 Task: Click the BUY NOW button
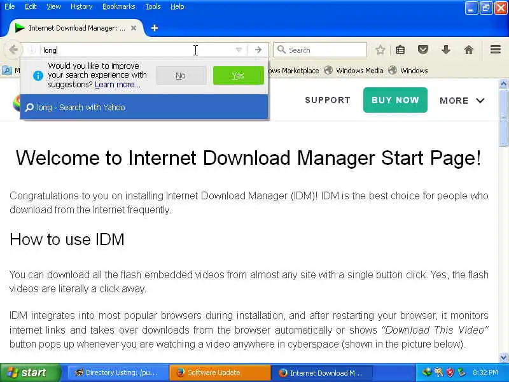point(395,100)
